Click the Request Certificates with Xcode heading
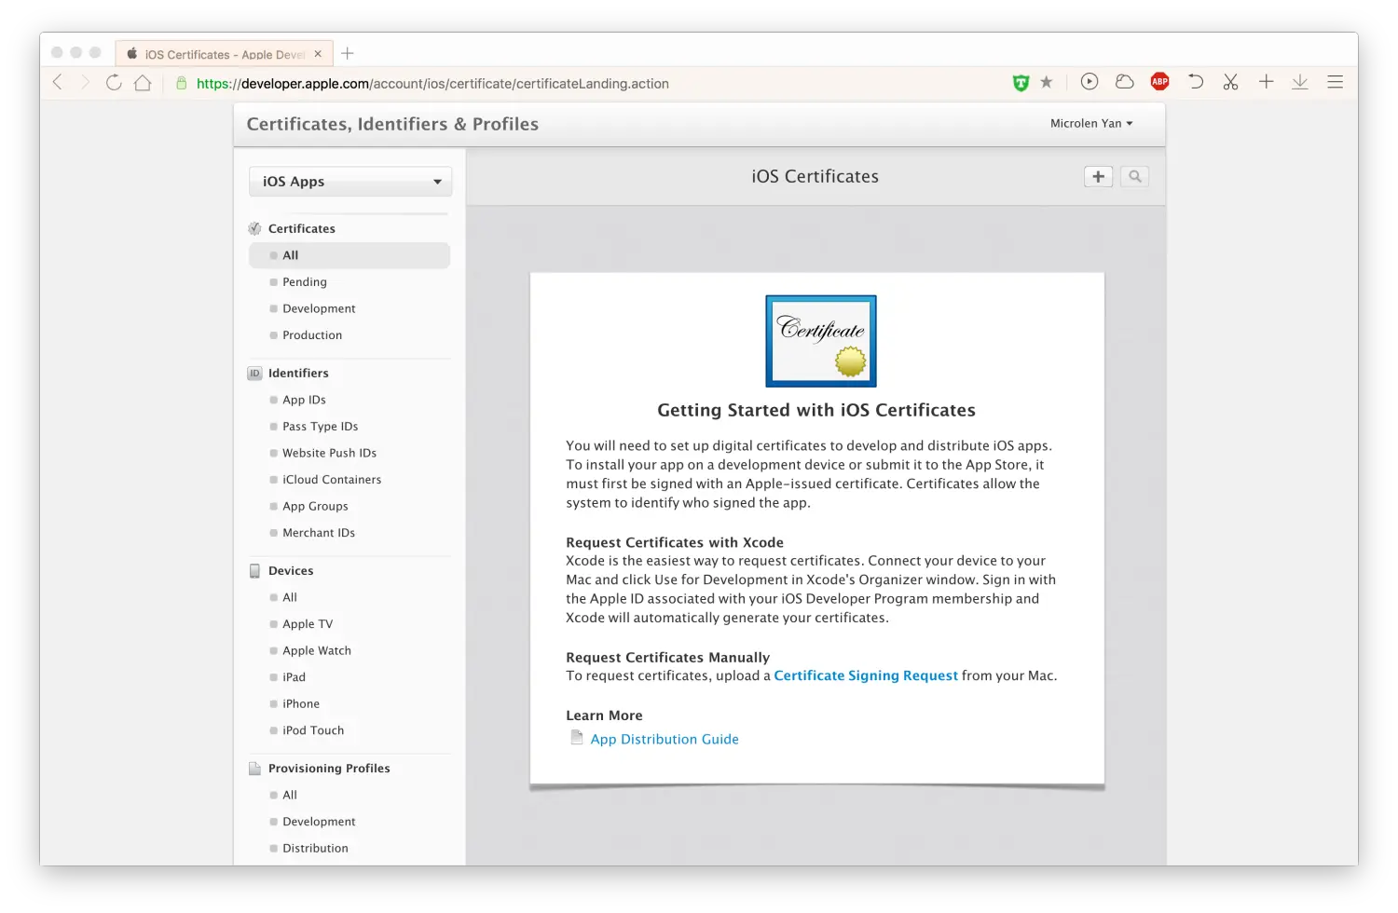Screen dimensions: 1398x913 pos(675,542)
